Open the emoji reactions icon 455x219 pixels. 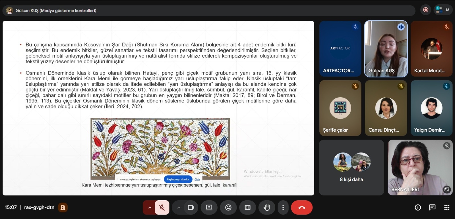click(228, 207)
